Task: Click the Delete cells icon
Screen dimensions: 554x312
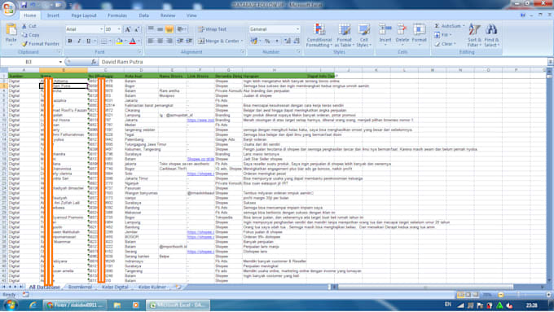Action: pos(402,30)
